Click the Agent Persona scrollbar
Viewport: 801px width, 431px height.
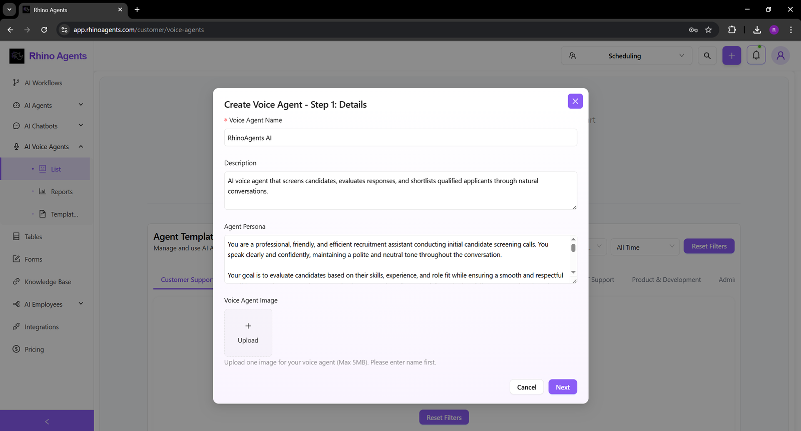pyautogui.click(x=573, y=248)
